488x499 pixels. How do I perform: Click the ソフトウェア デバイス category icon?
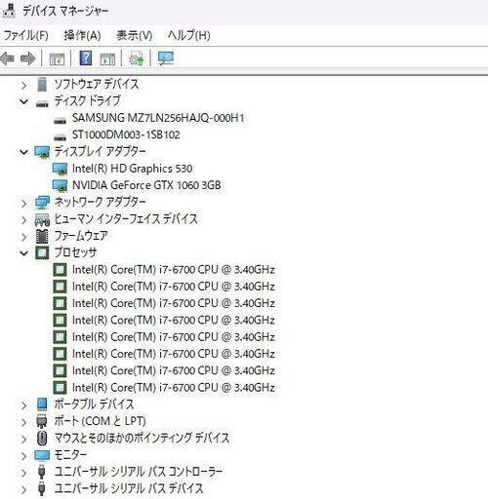pos(42,84)
